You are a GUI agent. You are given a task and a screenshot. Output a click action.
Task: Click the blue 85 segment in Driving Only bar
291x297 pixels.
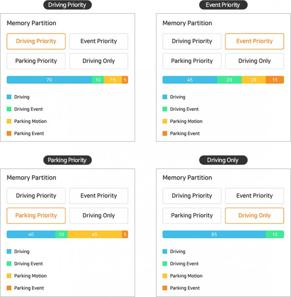pyautogui.click(x=214, y=234)
